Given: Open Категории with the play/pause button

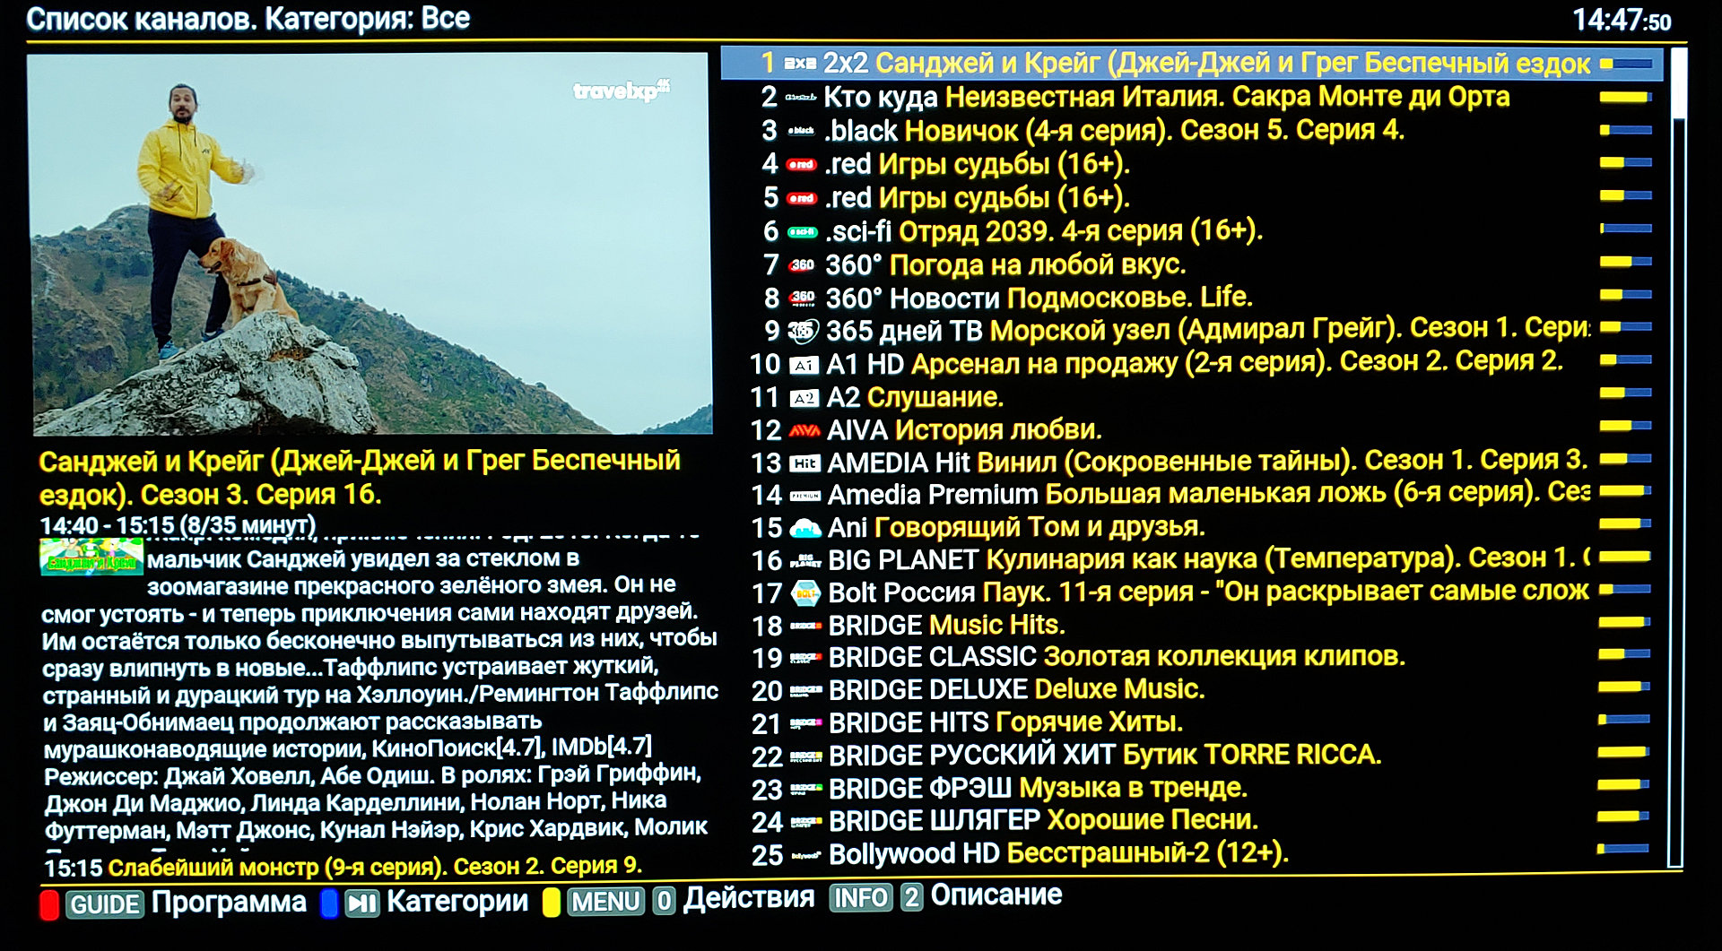Looking at the screenshot, I should pyautogui.click(x=362, y=903).
